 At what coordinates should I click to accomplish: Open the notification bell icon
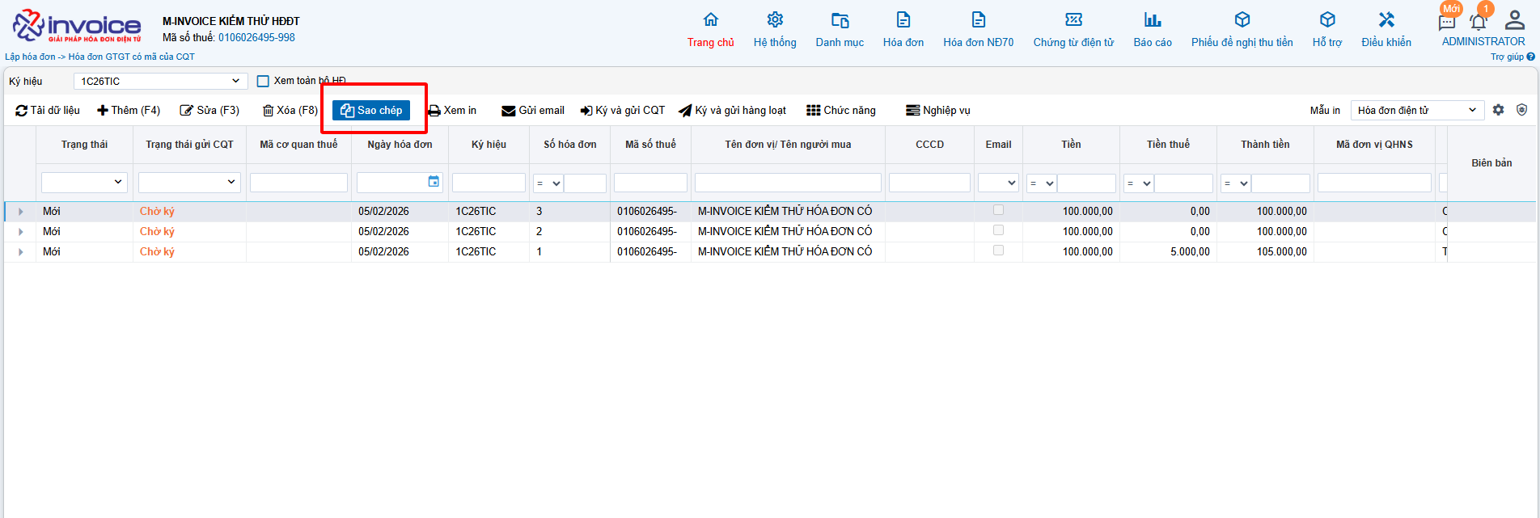(1479, 23)
